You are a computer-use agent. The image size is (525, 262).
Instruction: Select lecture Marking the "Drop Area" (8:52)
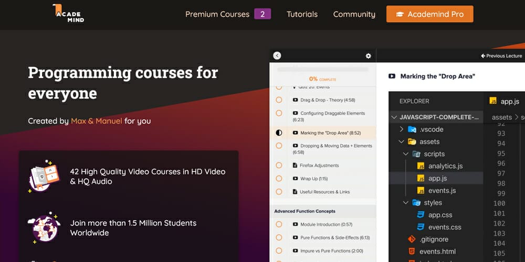click(x=330, y=133)
